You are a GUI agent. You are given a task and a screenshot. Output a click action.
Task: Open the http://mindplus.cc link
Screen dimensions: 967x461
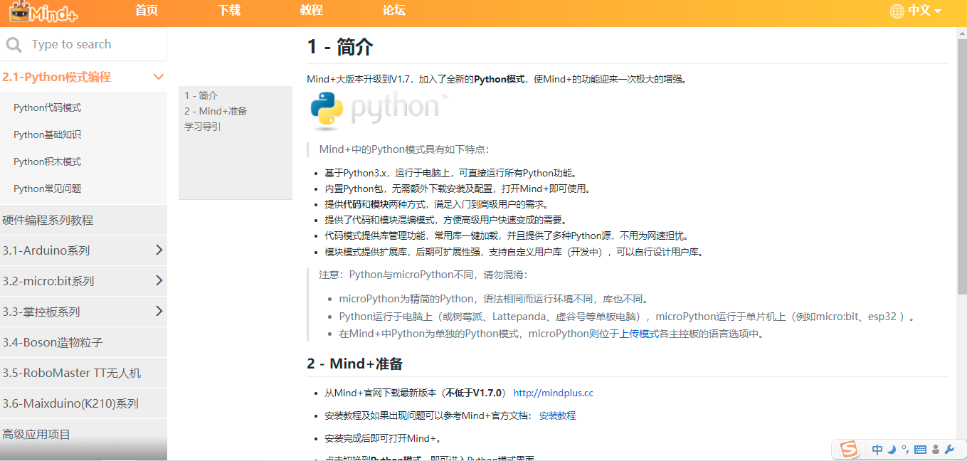[554, 393]
